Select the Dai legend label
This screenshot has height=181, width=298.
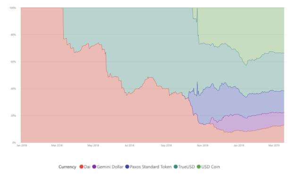point(87,167)
